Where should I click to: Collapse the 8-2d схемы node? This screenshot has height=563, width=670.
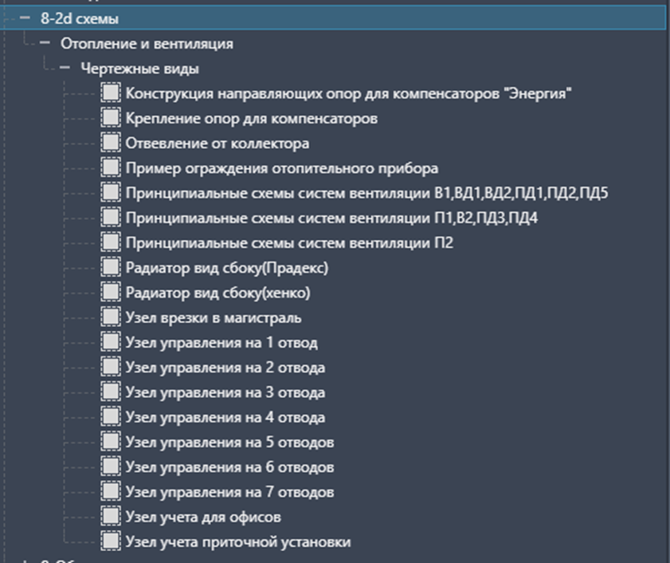[25, 18]
